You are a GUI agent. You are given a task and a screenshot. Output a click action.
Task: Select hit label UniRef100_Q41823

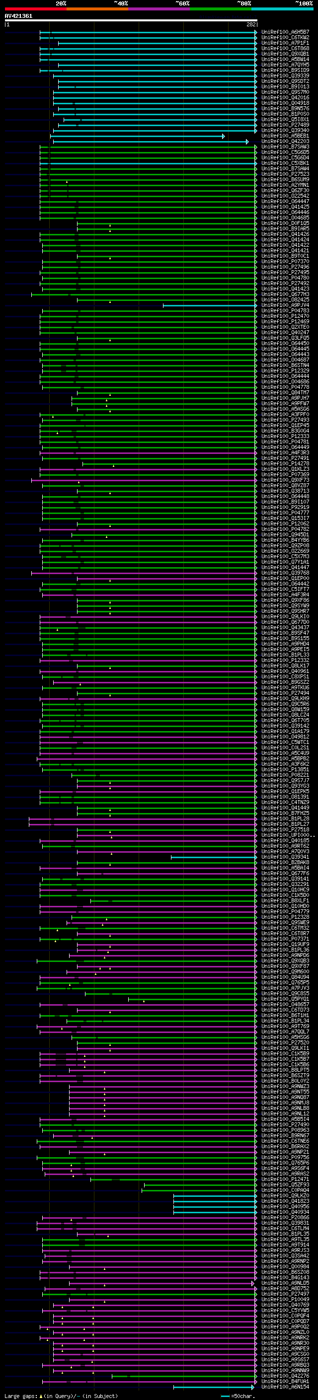[x=285, y=1200]
